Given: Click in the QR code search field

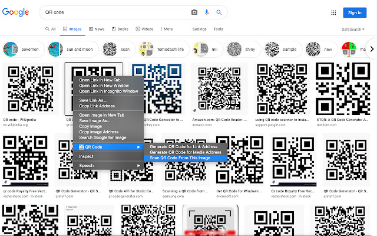Looking at the screenshot, I should tap(115, 12).
